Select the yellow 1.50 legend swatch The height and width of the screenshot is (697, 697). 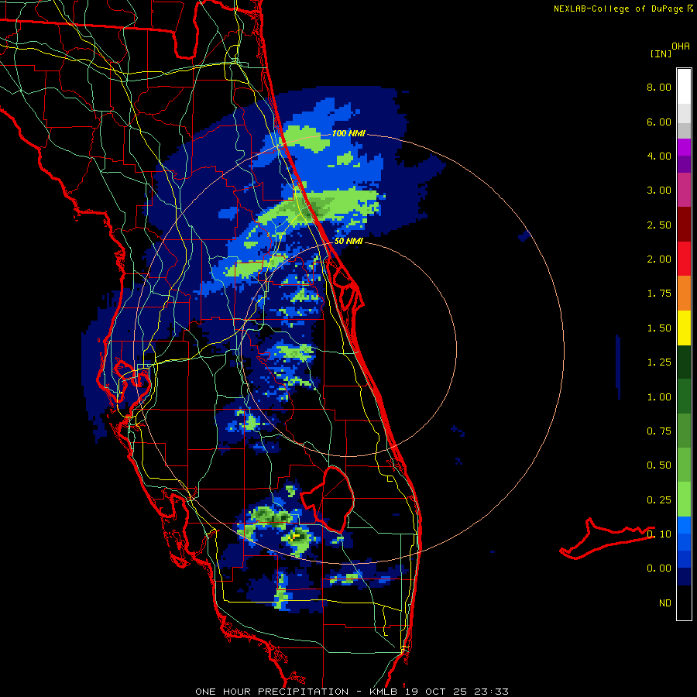click(x=684, y=328)
